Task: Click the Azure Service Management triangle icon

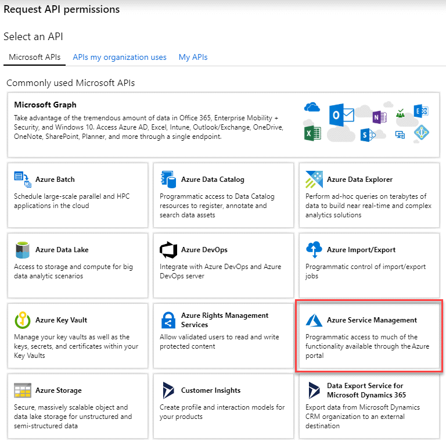Action: coord(314,320)
